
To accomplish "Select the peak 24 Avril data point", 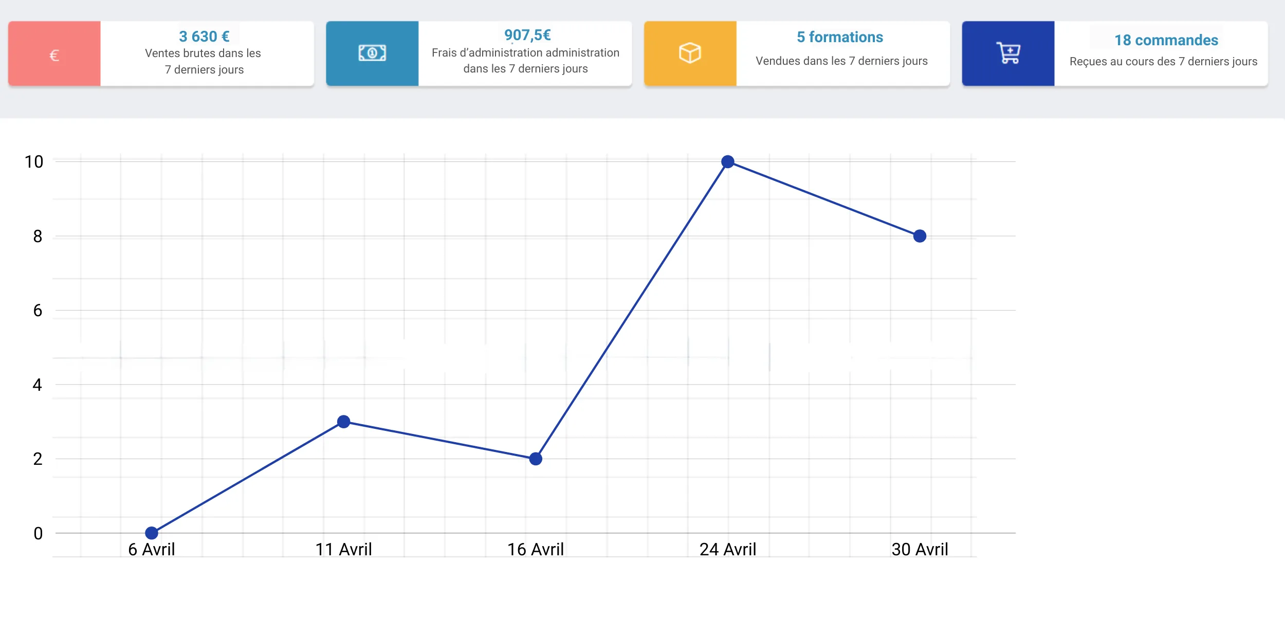I will pyautogui.click(x=728, y=162).
